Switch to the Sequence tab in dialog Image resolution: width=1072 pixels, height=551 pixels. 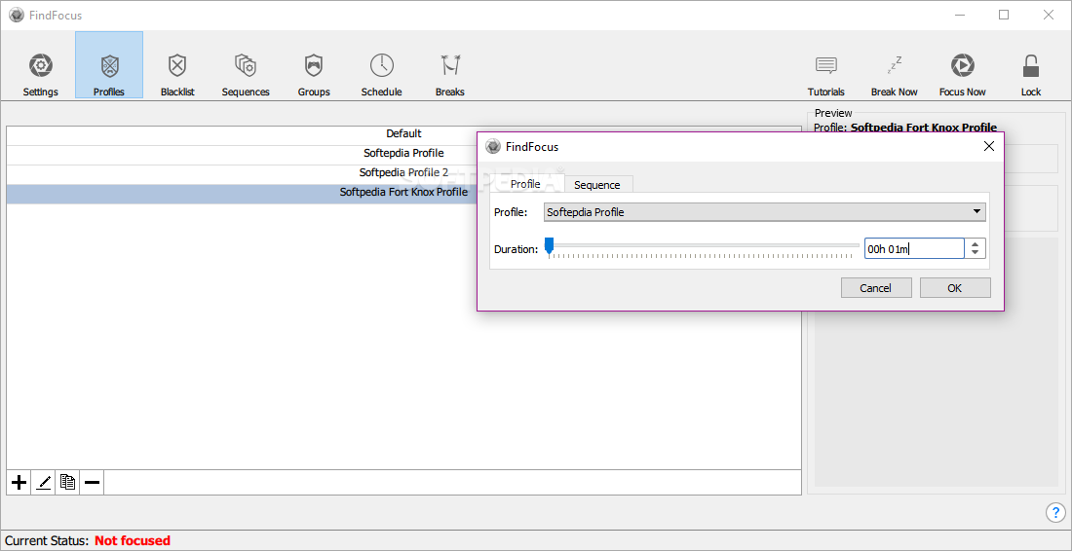point(596,184)
